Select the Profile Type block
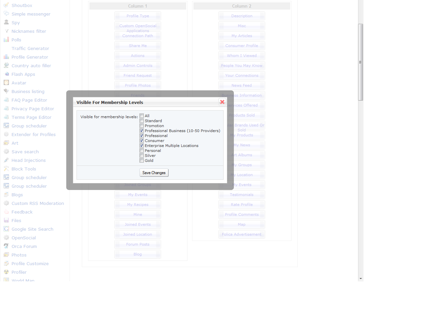Screen dimensions: 424x329 [x=138, y=16]
